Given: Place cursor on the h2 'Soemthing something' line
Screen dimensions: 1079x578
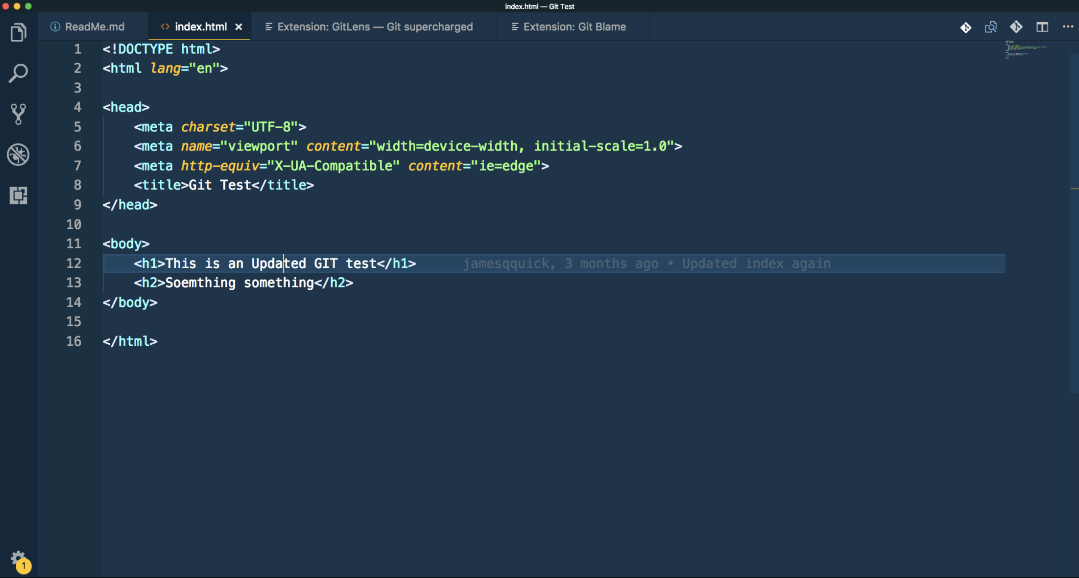Looking at the screenshot, I should click(x=243, y=283).
